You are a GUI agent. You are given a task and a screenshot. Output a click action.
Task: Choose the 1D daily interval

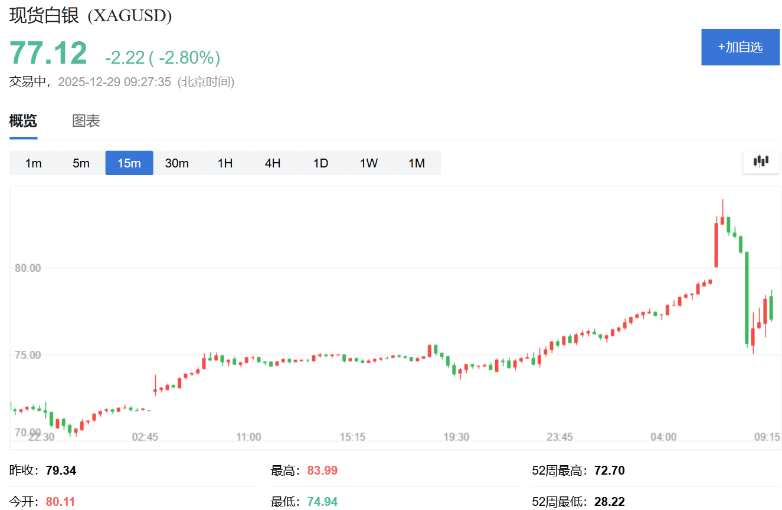pyautogui.click(x=320, y=163)
